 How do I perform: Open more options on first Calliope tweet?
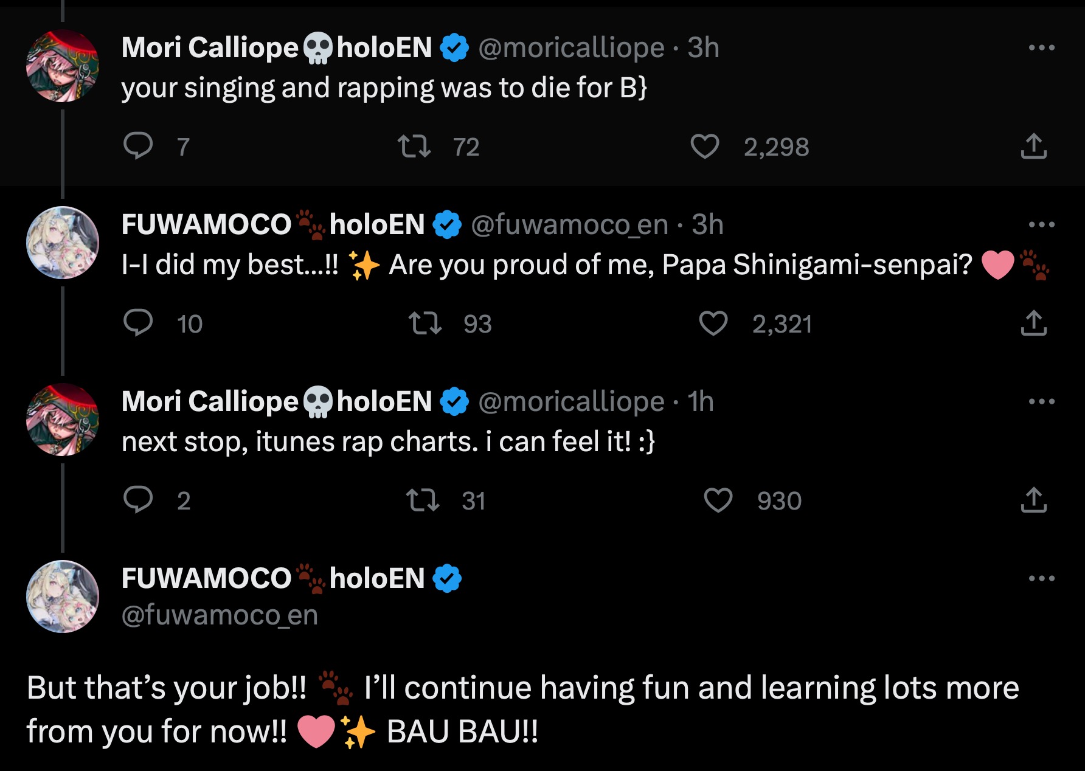pyautogui.click(x=1041, y=47)
